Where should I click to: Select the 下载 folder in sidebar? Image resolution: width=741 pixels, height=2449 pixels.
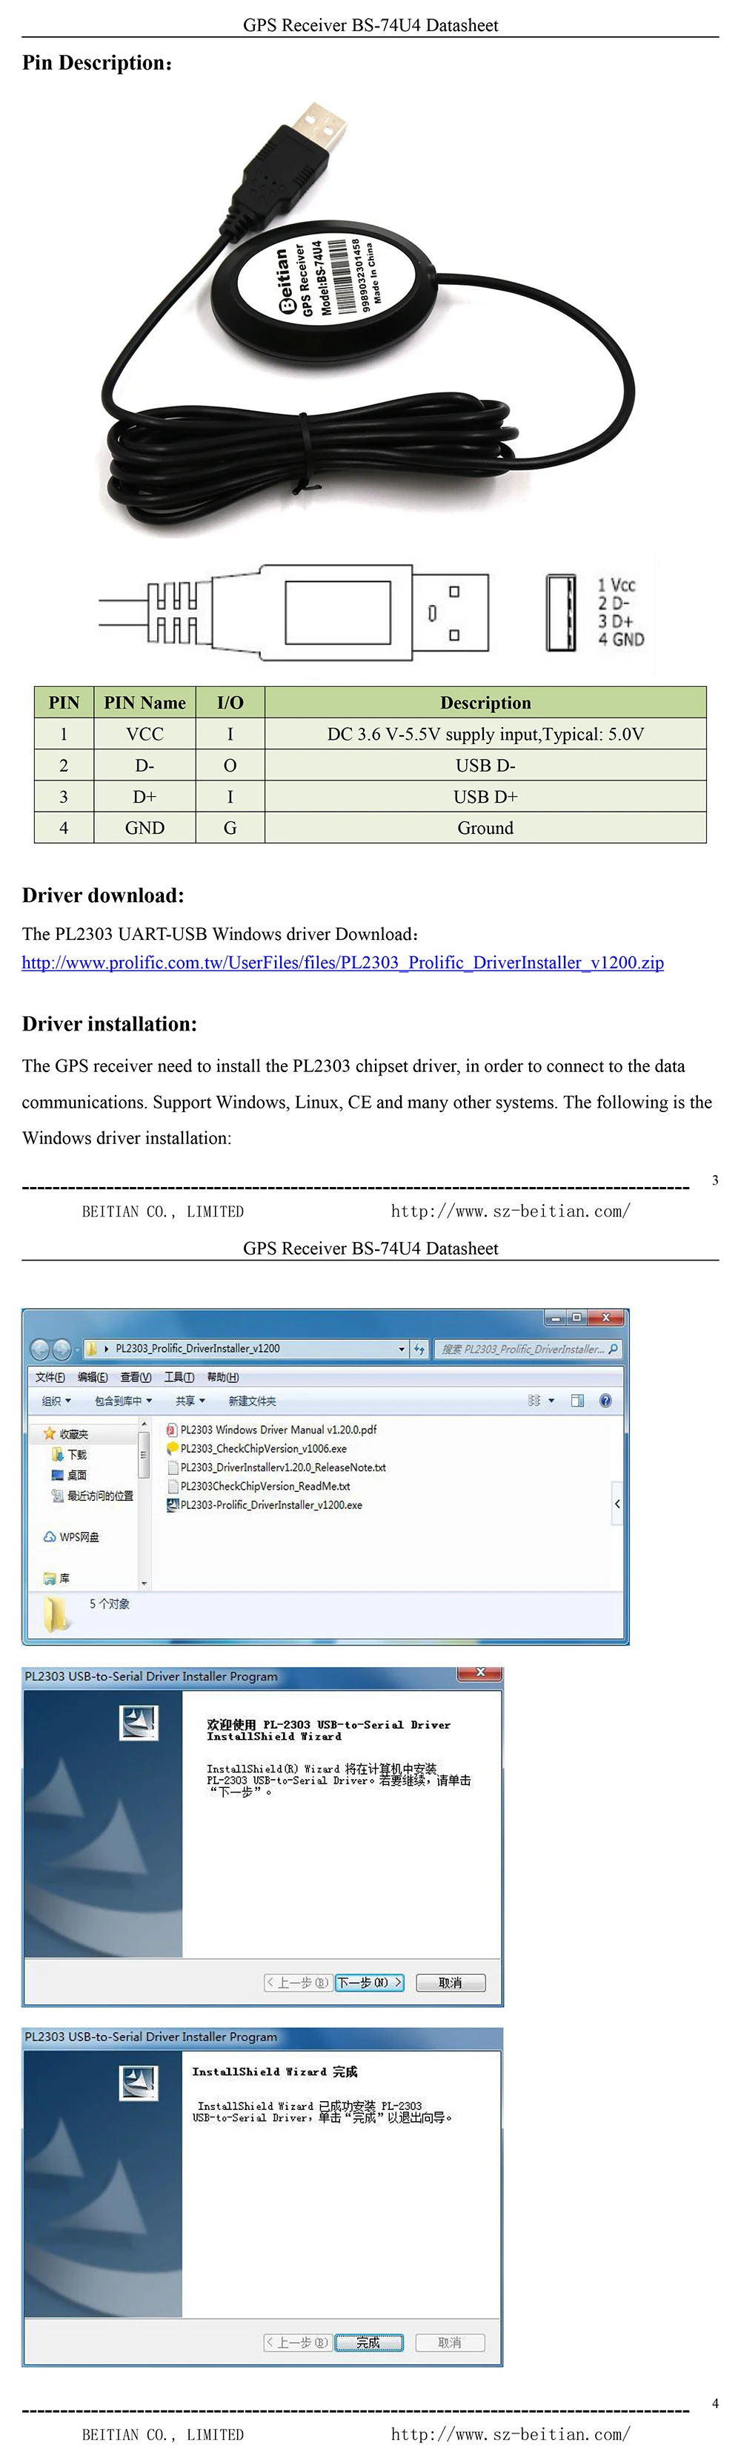(x=70, y=1456)
